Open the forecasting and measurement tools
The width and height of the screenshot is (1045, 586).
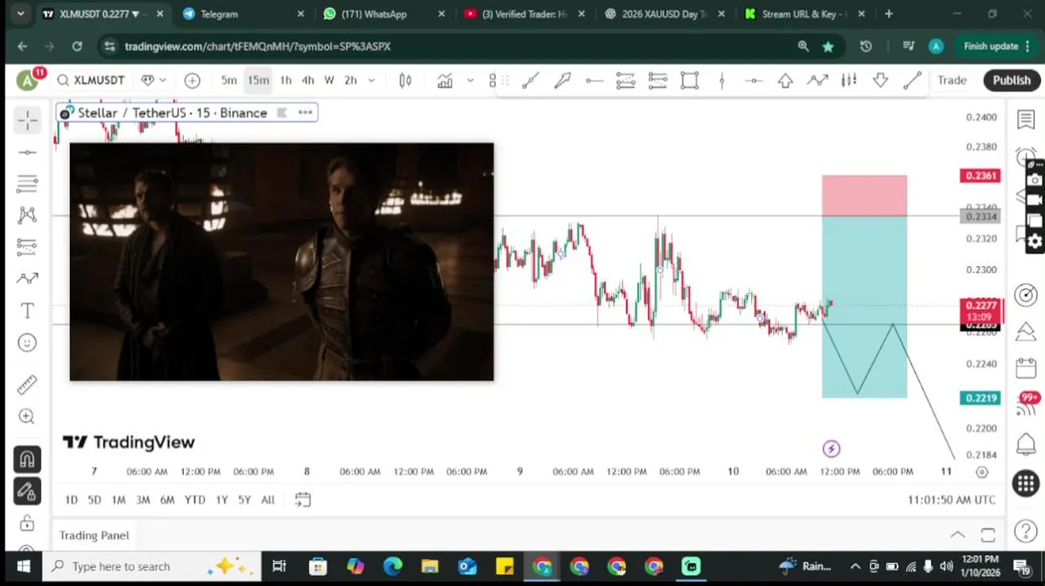pos(27,247)
